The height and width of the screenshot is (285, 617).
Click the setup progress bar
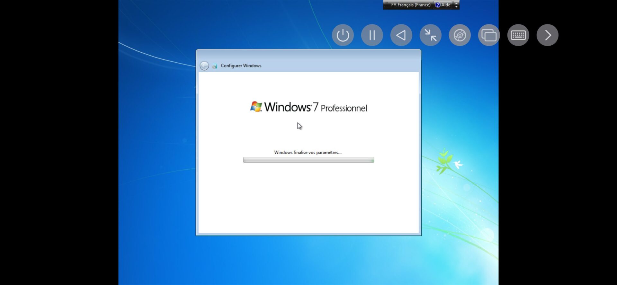(x=308, y=160)
